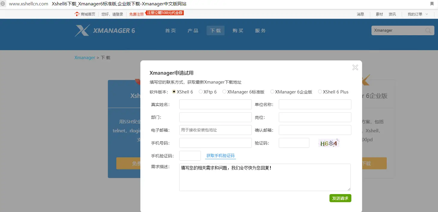Choose XManager 6标准版 version
438x212 pixels.
click(x=224, y=92)
